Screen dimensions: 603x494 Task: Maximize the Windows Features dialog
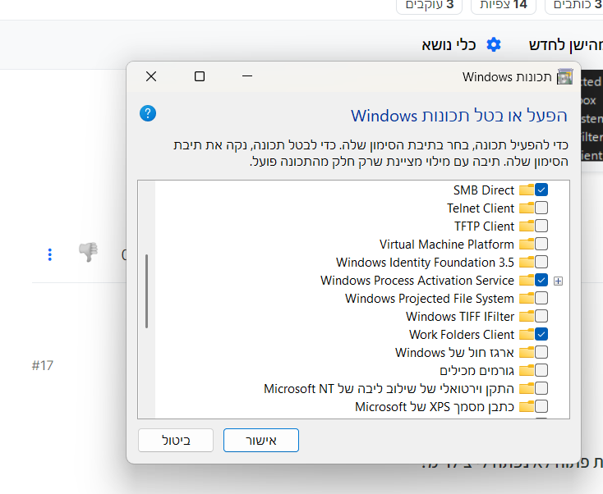coord(200,76)
